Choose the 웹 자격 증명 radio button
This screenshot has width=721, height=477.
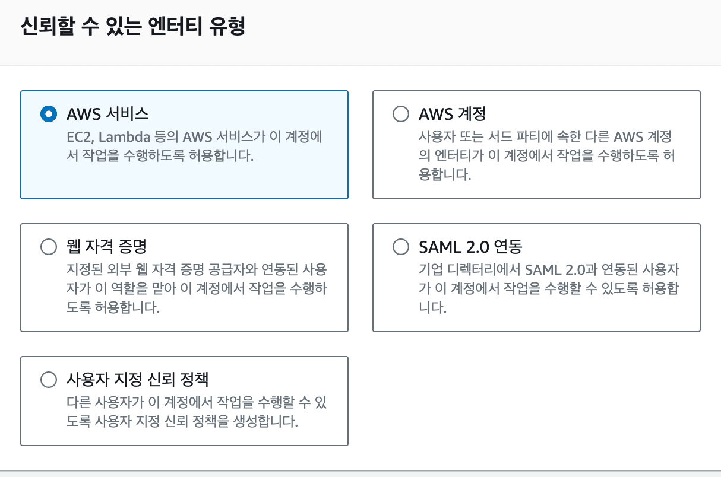coord(48,247)
